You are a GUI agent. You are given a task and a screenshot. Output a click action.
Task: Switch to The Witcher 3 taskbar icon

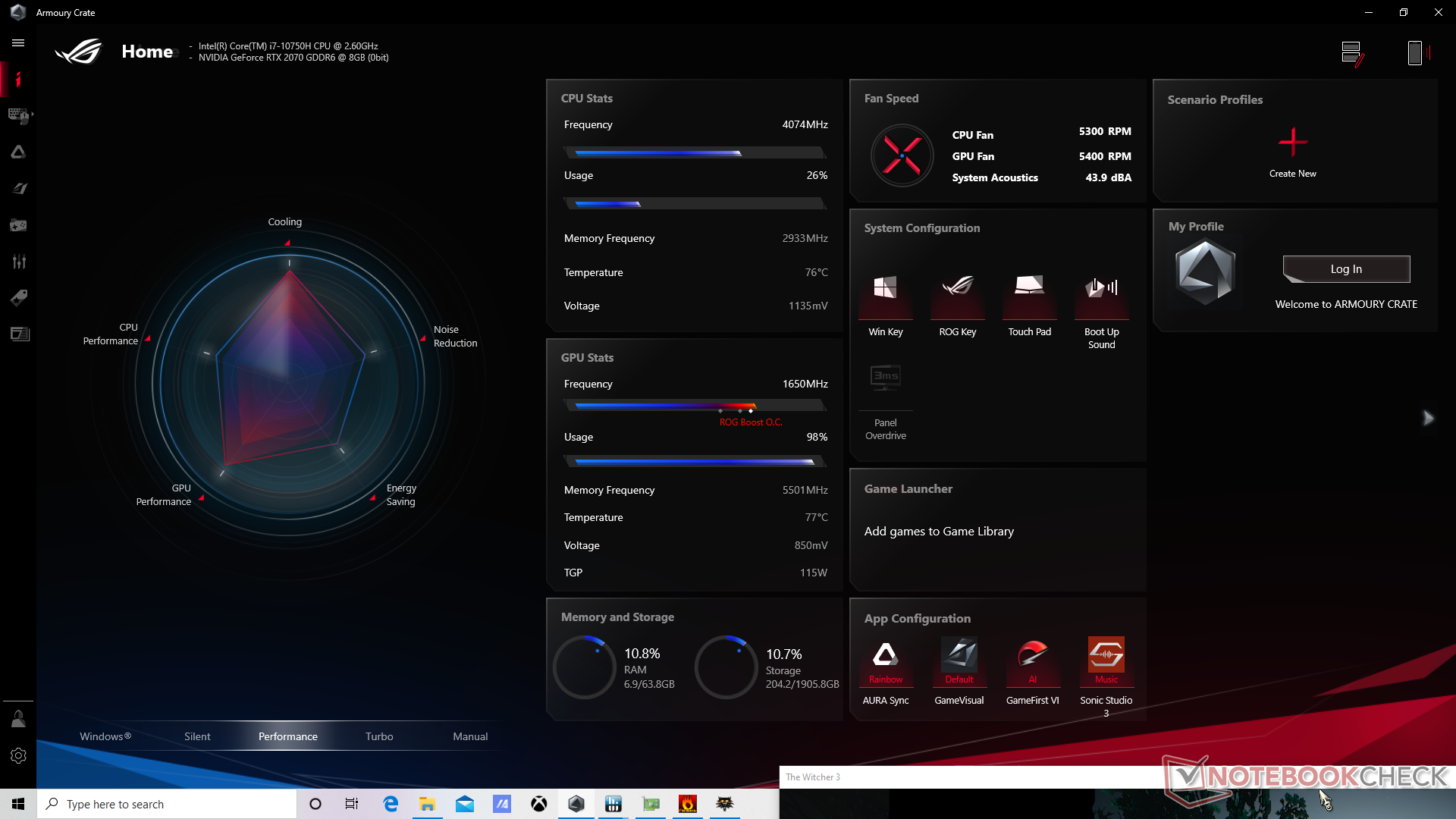(x=725, y=804)
